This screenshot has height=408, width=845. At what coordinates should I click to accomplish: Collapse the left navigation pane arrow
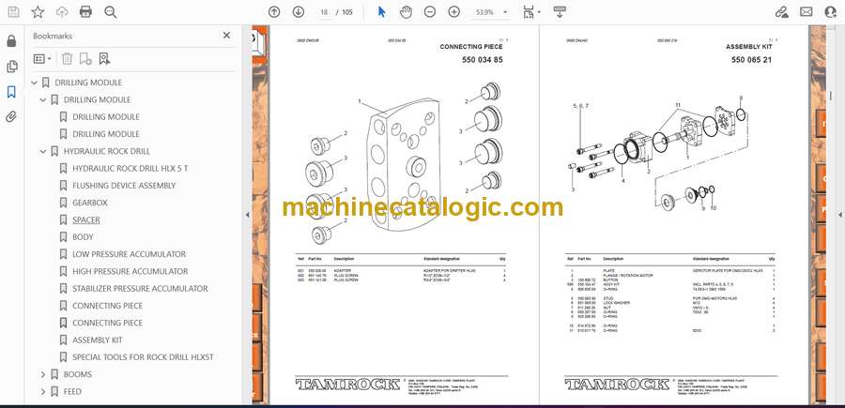click(247, 215)
